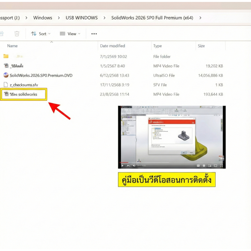Screen dimensions: 251x251
Task: Click the SolidWorks.2026.SP0.Premium.DVD disc image icon
Action: coord(6,75)
